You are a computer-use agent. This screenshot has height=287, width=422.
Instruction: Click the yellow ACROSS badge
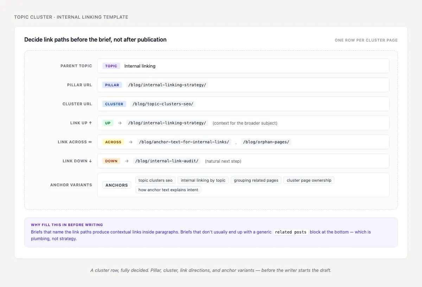pyautogui.click(x=113, y=142)
